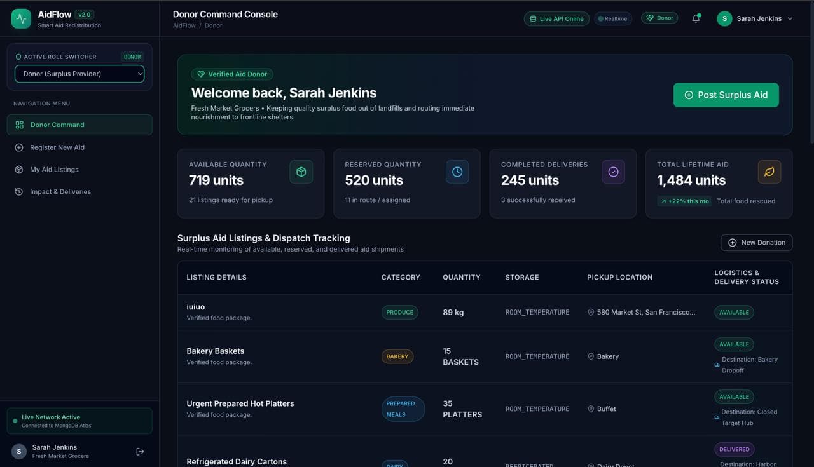Click the location pin icon beside Bakery
The width and height of the screenshot is (814, 467).
pyautogui.click(x=591, y=356)
